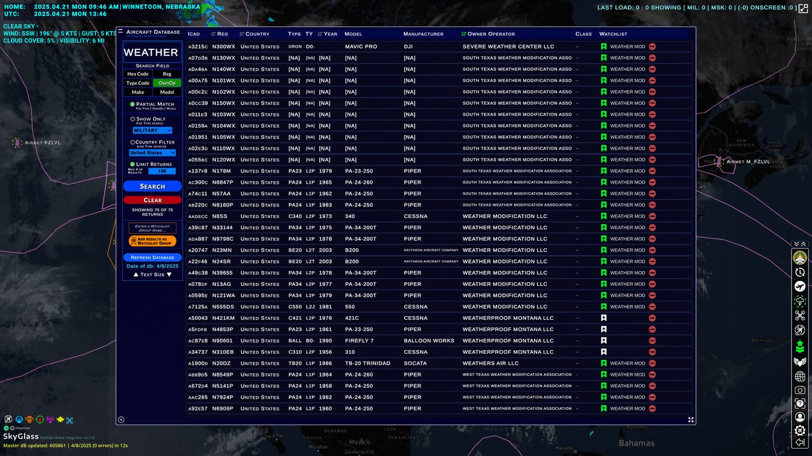Select the Make search field
The height and width of the screenshot is (456, 812).
point(138,92)
